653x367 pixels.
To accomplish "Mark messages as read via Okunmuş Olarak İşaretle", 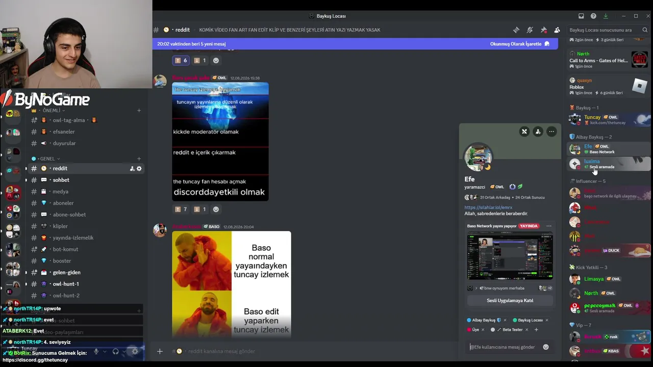I will tap(520, 44).
